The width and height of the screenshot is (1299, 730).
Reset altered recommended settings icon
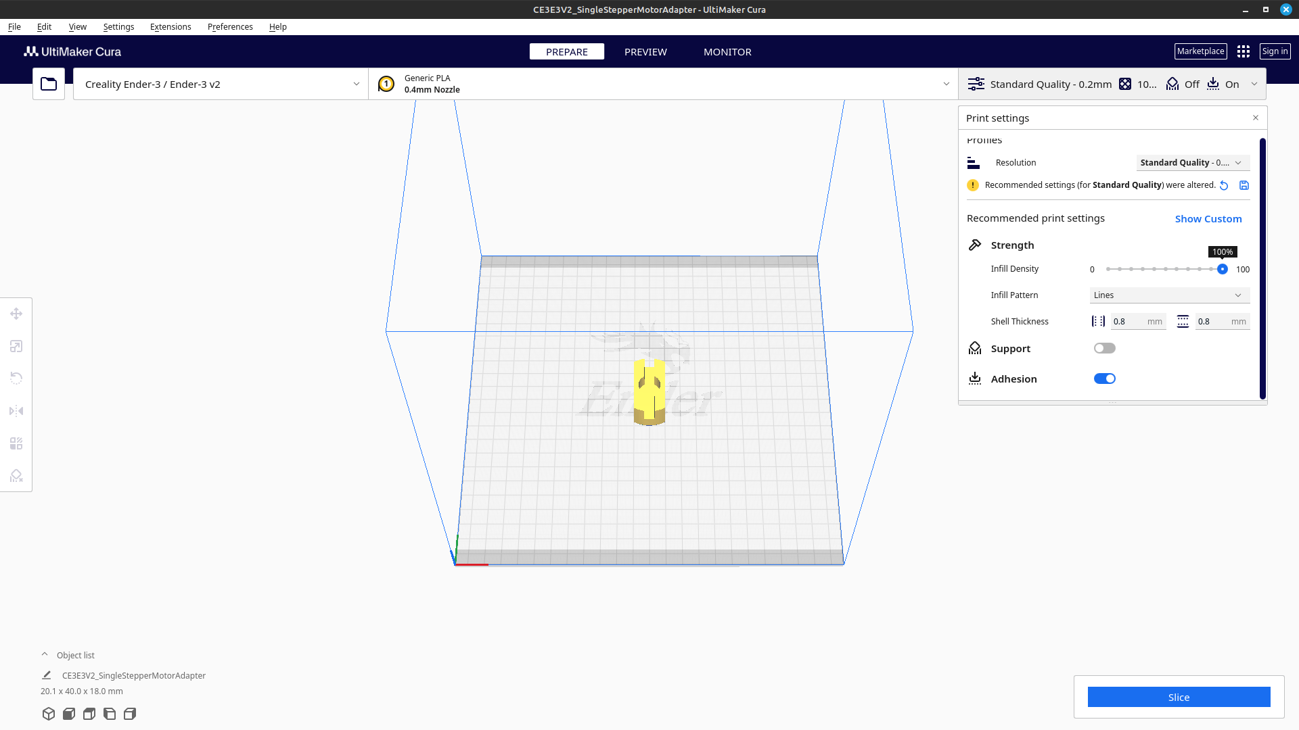coord(1224,185)
